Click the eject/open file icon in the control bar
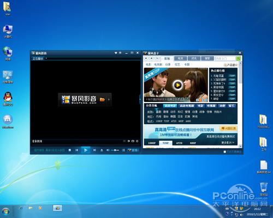Viewport: 273px width, 218px height. coord(102,150)
